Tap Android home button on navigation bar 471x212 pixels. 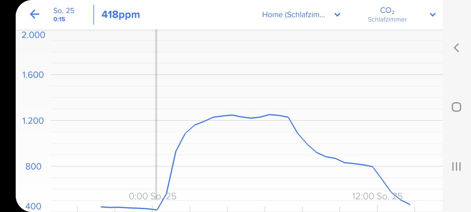pyautogui.click(x=456, y=107)
